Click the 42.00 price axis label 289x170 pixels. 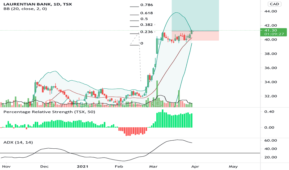[271, 25]
